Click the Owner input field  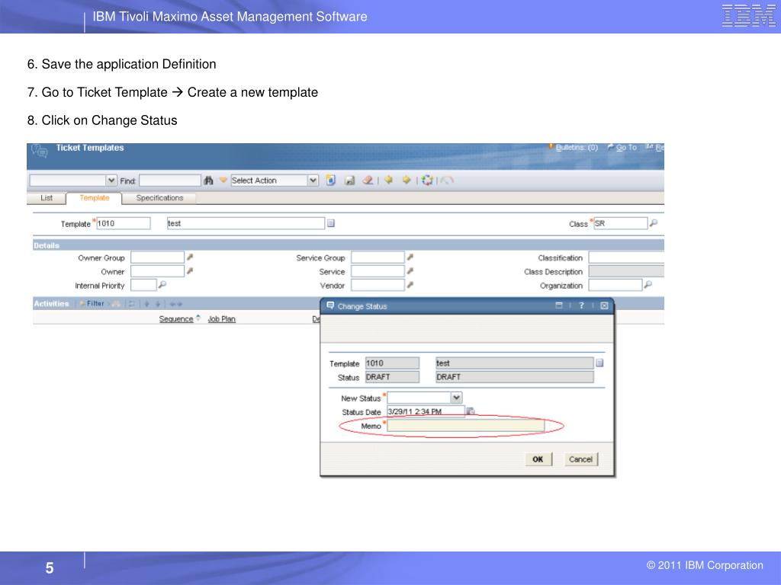pyautogui.click(x=157, y=271)
